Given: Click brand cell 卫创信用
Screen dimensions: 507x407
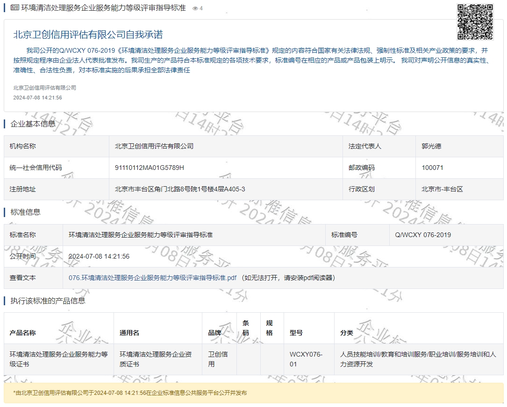Looking at the screenshot, I should 219,359.
